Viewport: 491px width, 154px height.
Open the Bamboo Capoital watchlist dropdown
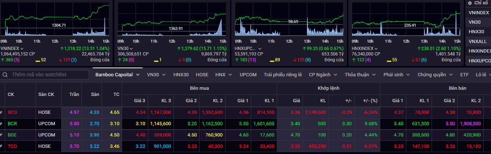(x=117, y=74)
